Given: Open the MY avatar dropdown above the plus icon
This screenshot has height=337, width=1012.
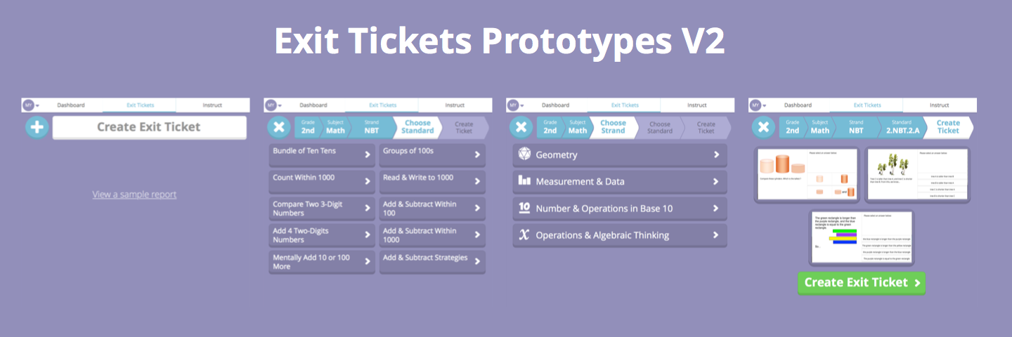Looking at the screenshot, I should pyautogui.click(x=30, y=105).
